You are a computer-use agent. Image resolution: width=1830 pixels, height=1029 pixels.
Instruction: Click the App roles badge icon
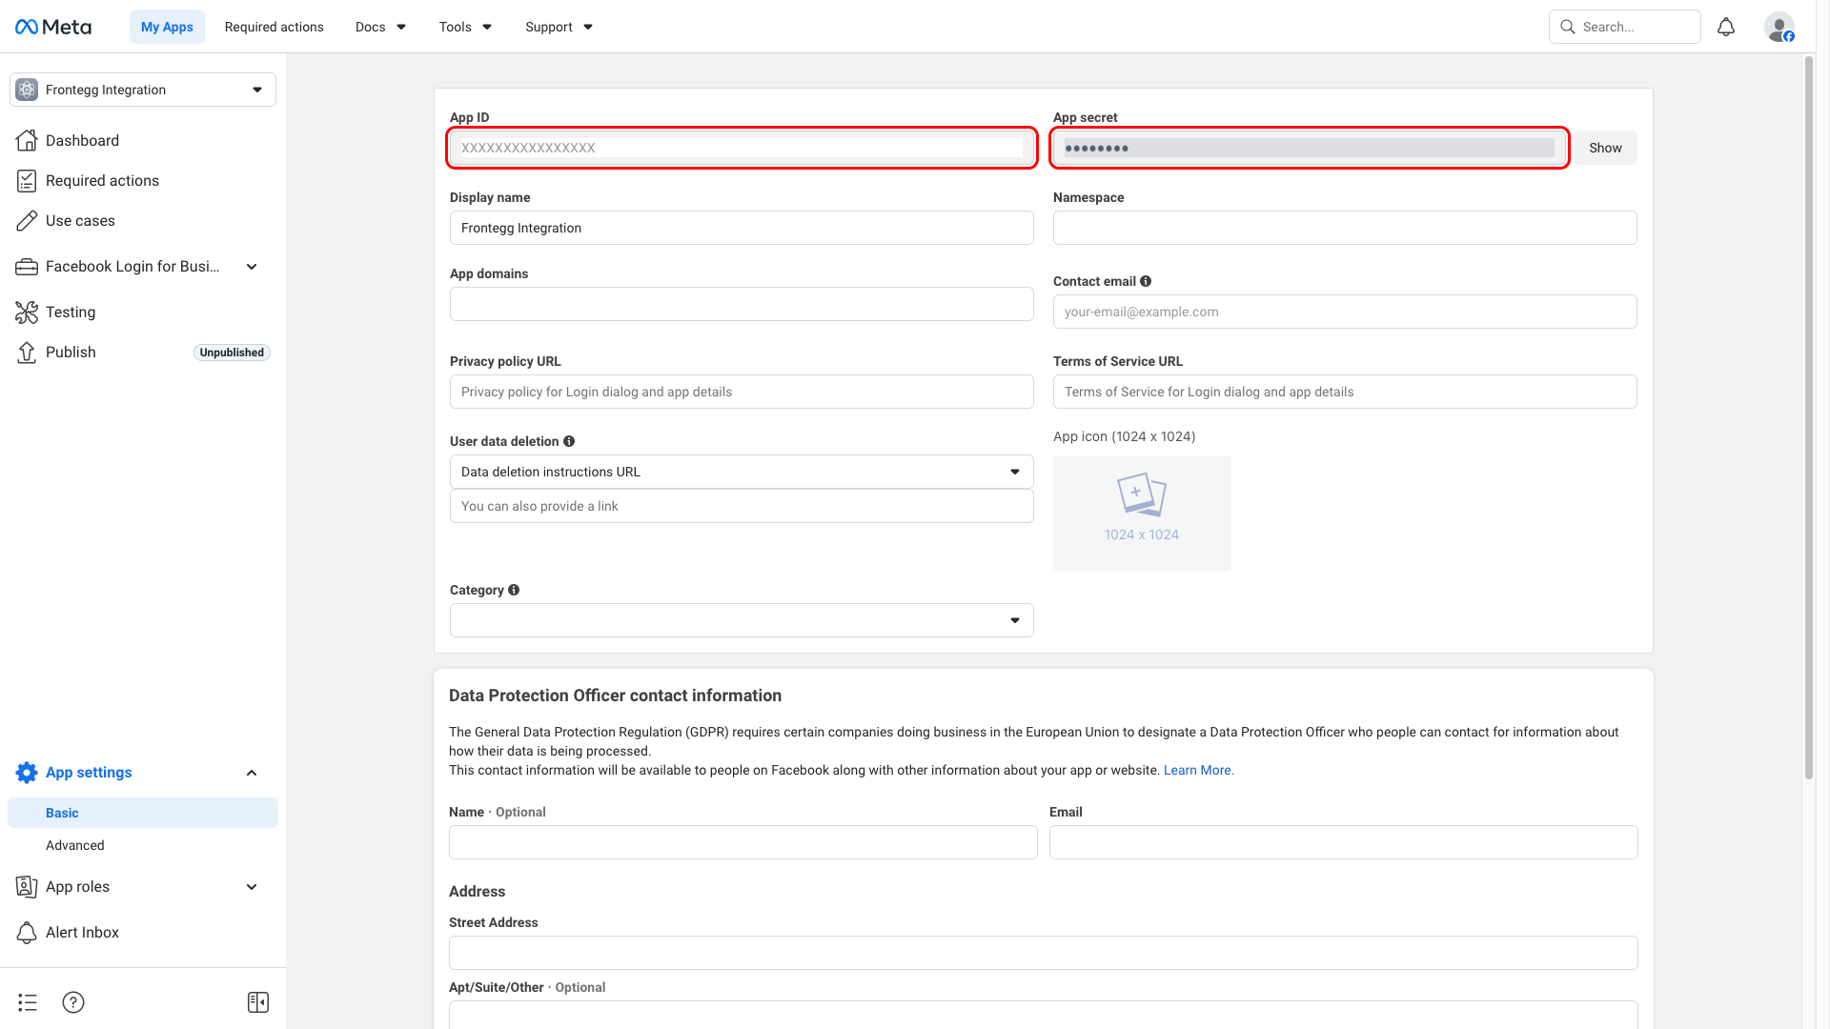[27, 886]
